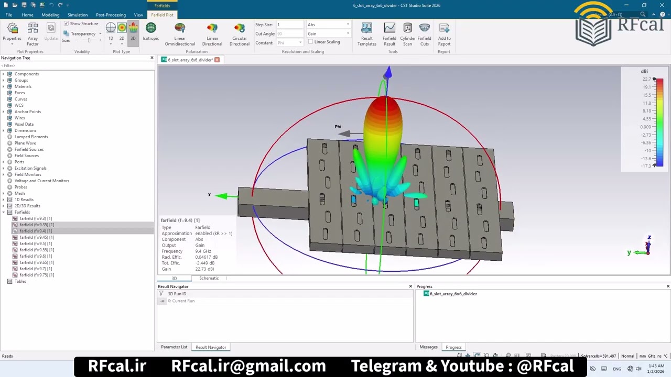
Task: Toggle the Show Structure checkbox
Action: pyautogui.click(x=67, y=24)
